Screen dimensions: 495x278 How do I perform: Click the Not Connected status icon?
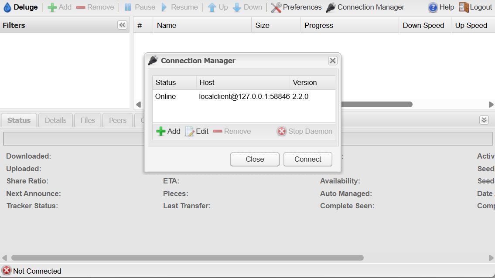click(x=7, y=271)
